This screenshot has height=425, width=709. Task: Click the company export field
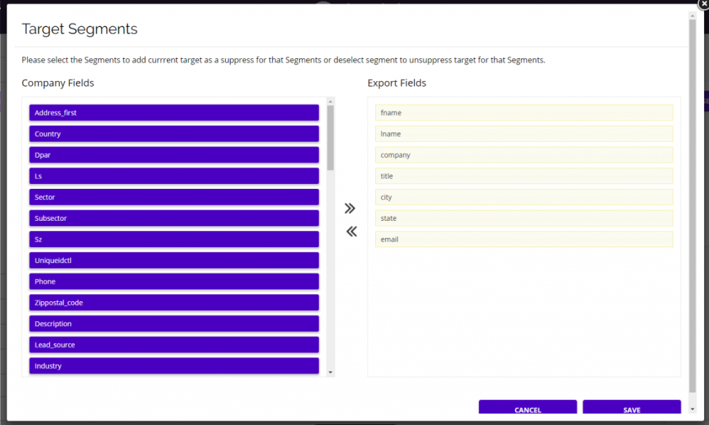pos(524,154)
